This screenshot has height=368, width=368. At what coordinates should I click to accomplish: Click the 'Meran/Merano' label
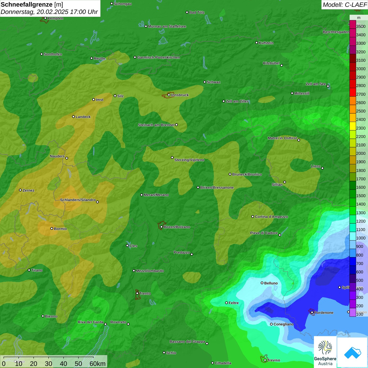coord(156,195)
